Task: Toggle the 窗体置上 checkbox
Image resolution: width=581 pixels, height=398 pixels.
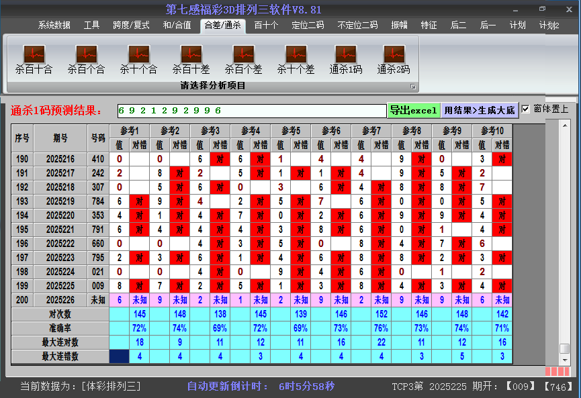Action: (x=525, y=109)
